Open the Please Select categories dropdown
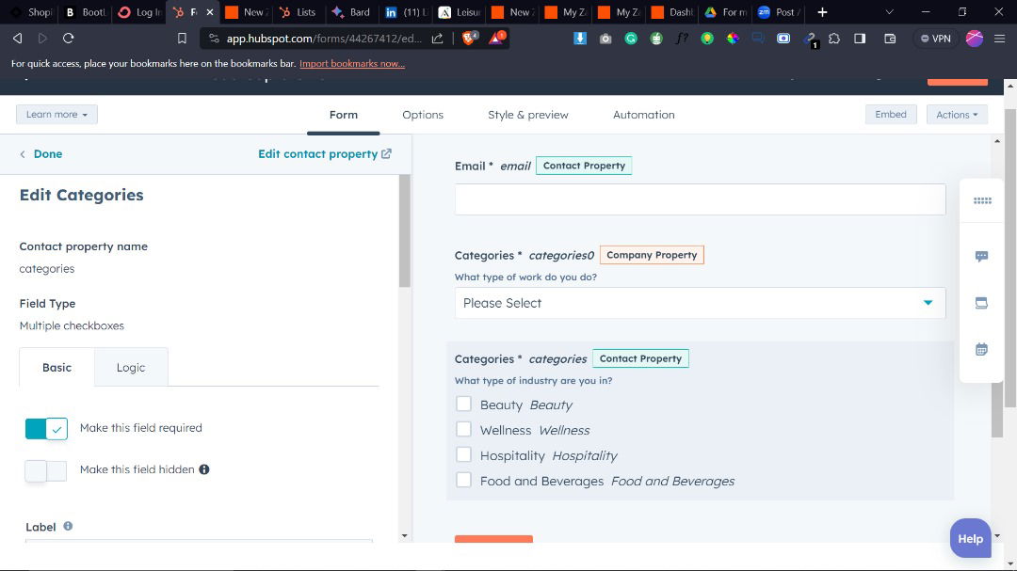Screen dimensions: 1017x571 point(700,303)
